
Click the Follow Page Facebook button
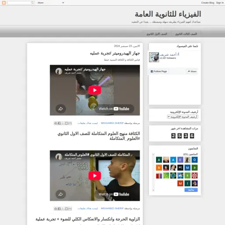pyautogui.click(x=159, y=71)
